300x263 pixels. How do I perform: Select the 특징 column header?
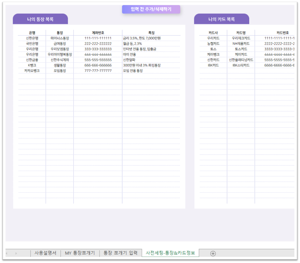coord(151,33)
